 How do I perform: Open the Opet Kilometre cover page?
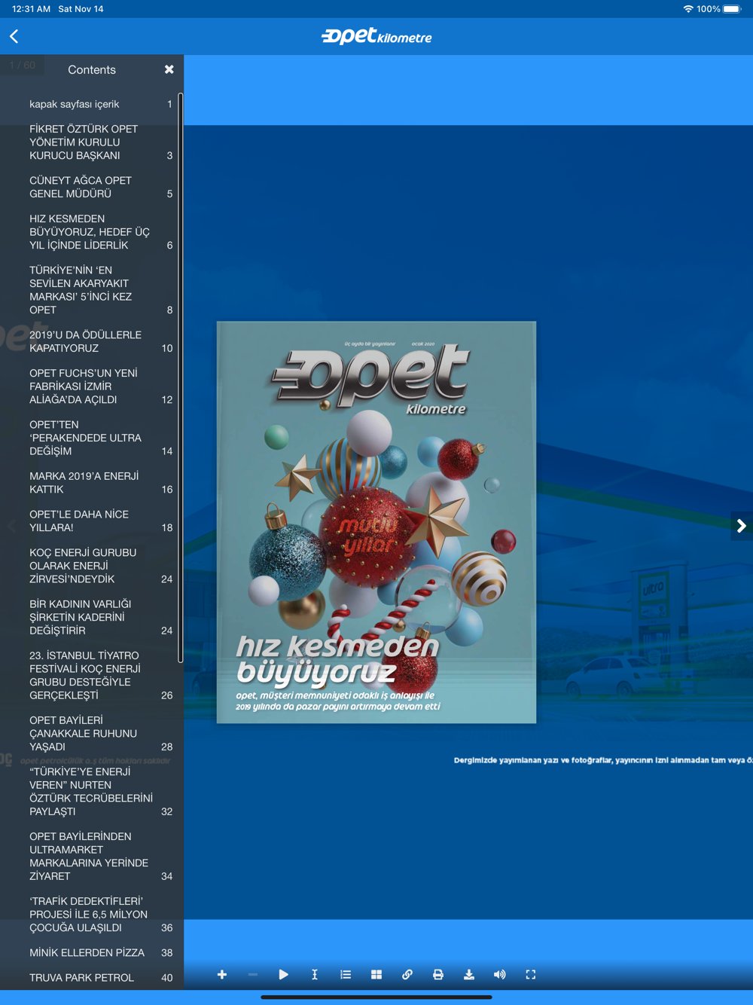click(376, 522)
